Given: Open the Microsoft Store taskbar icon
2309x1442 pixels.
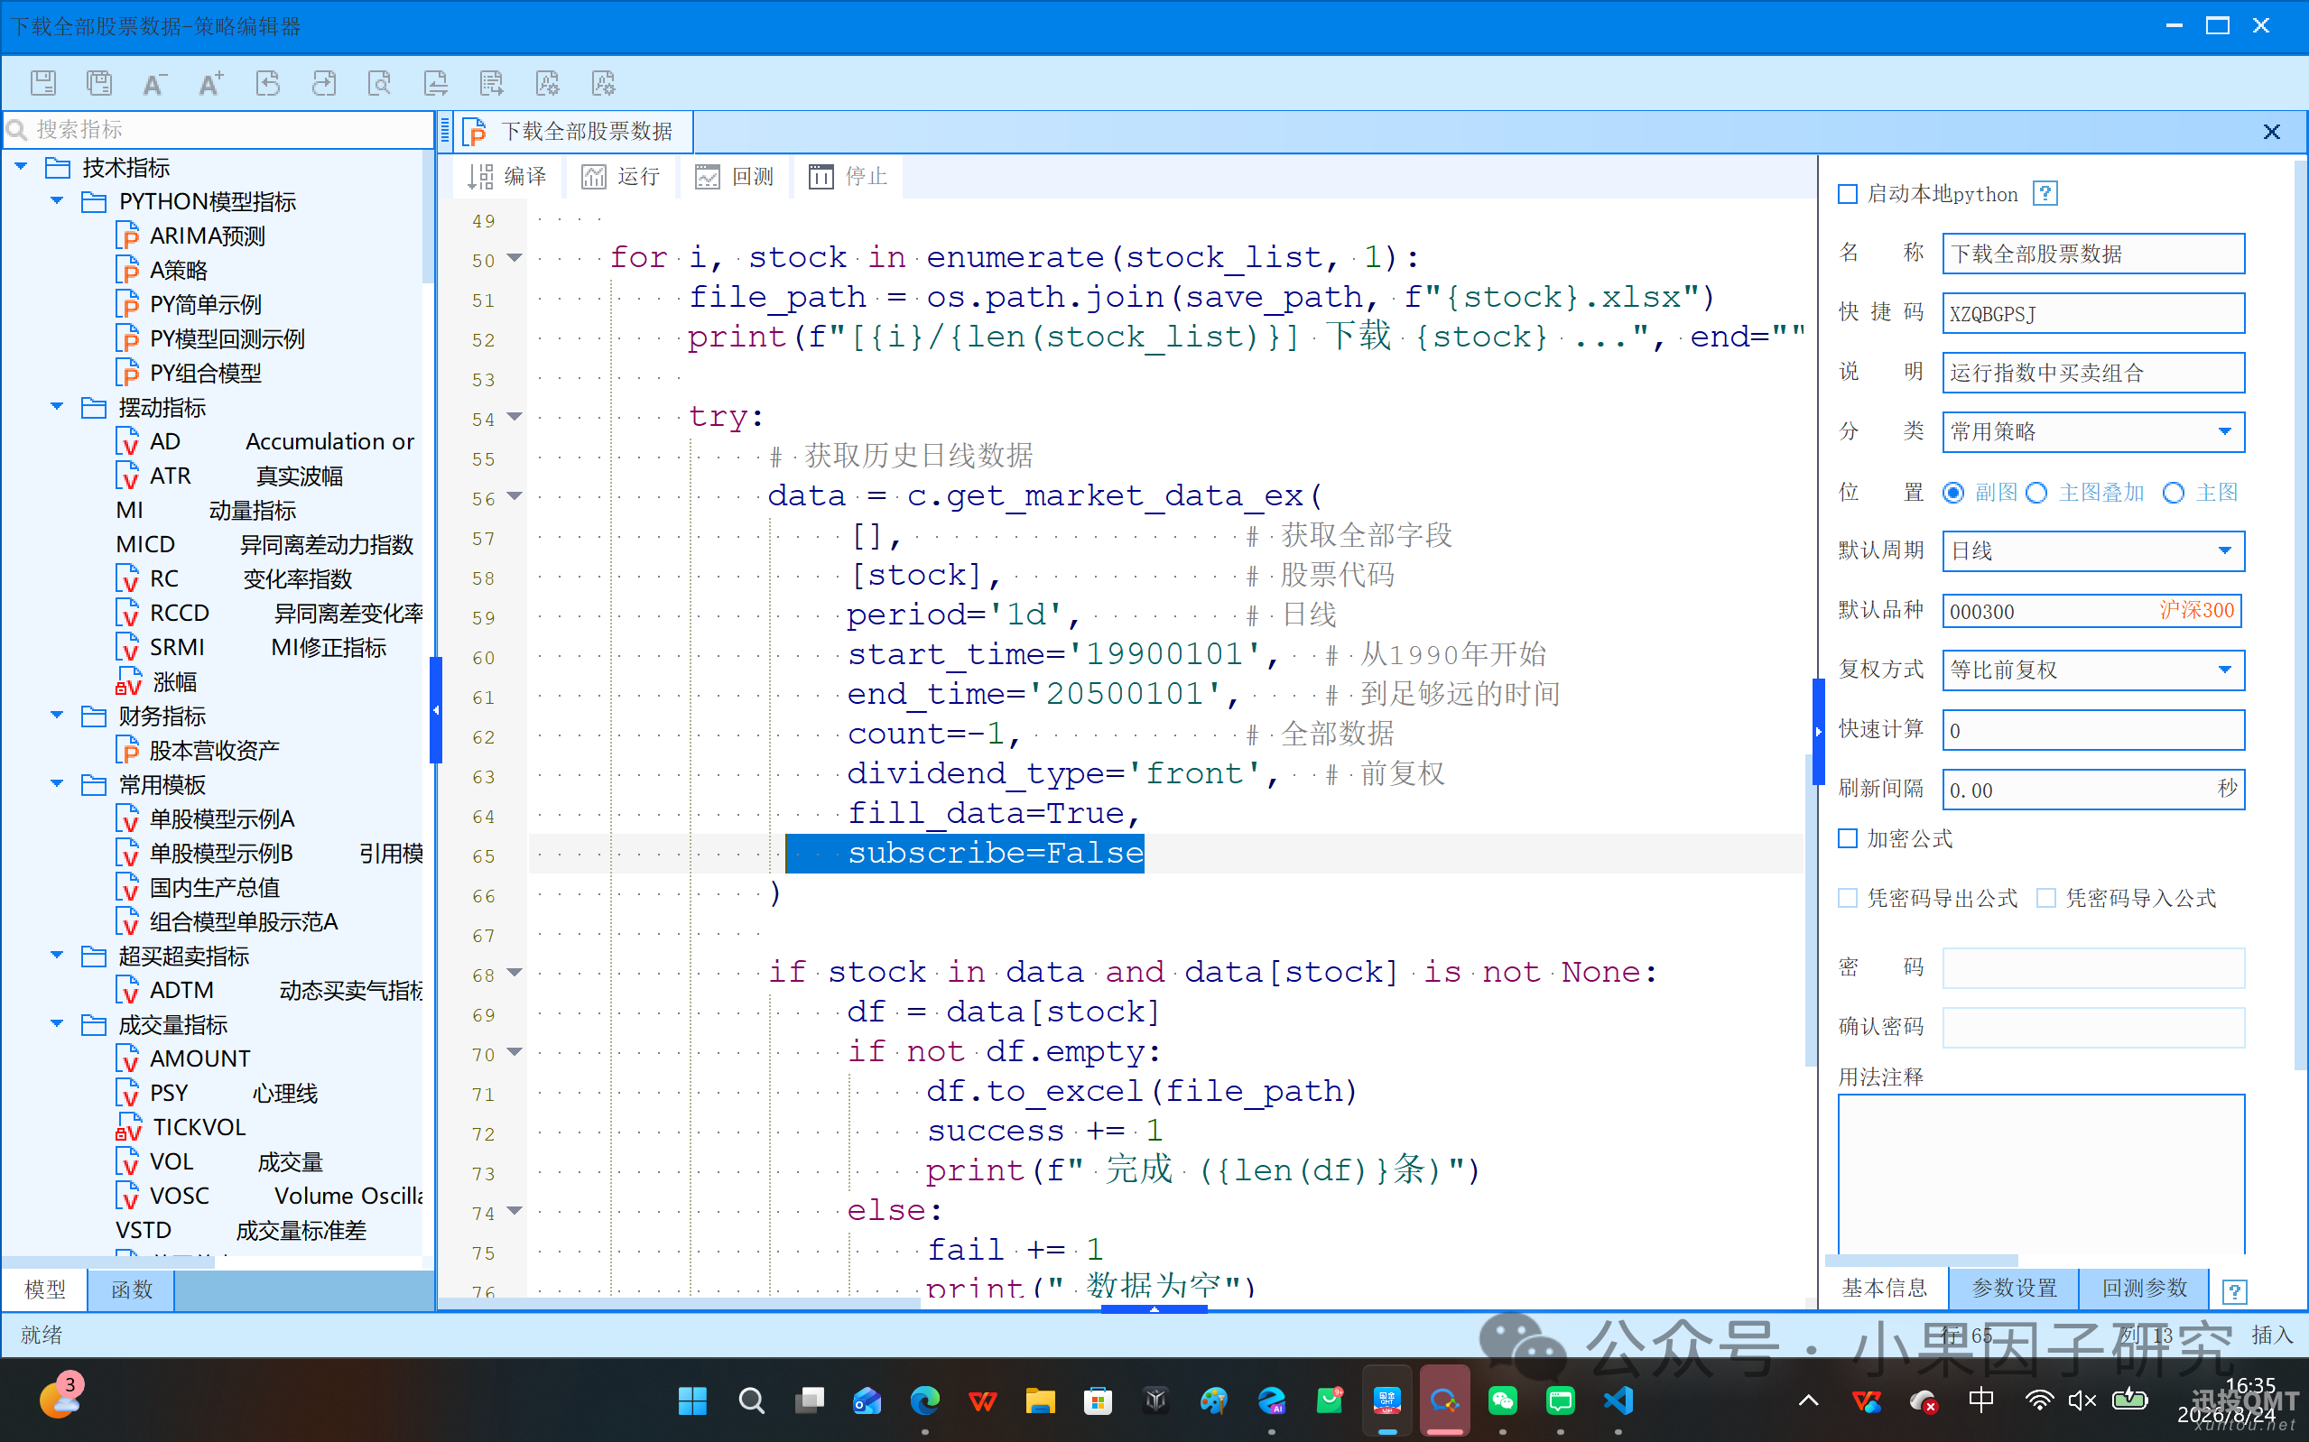Looking at the screenshot, I should (x=1098, y=1400).
